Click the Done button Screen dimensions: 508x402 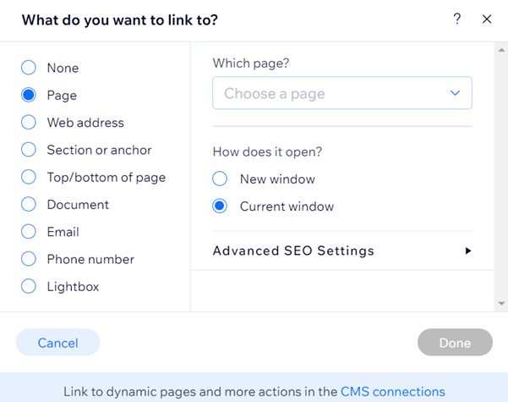click(455, 342)
